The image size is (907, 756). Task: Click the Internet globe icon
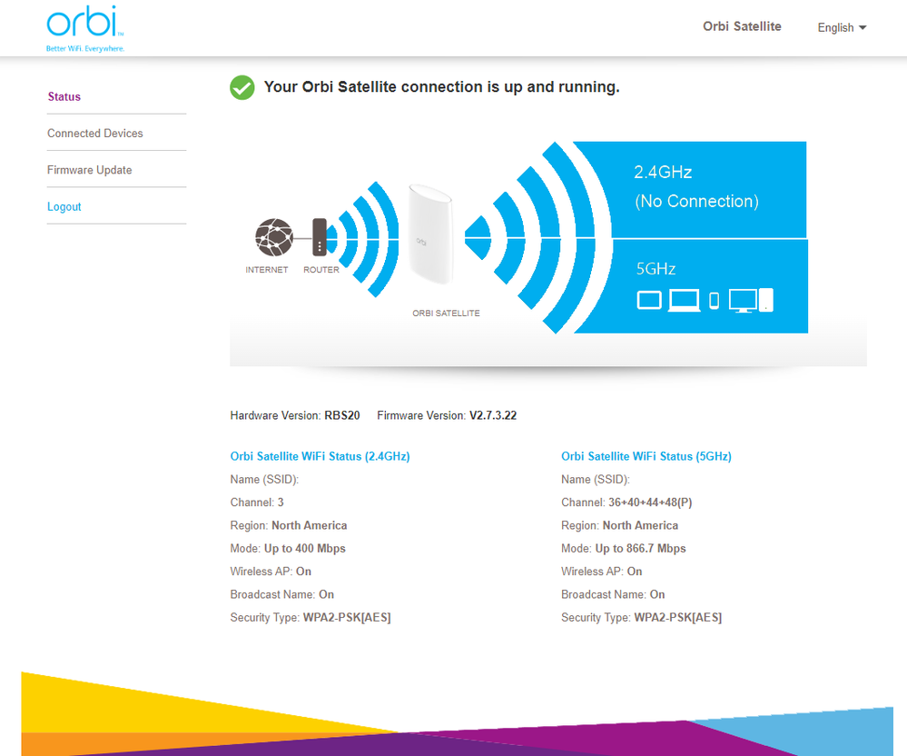(x=274, y=237)
